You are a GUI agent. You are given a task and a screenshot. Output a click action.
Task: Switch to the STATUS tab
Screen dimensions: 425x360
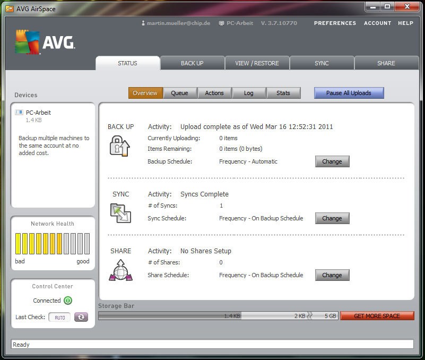point(127,63)
